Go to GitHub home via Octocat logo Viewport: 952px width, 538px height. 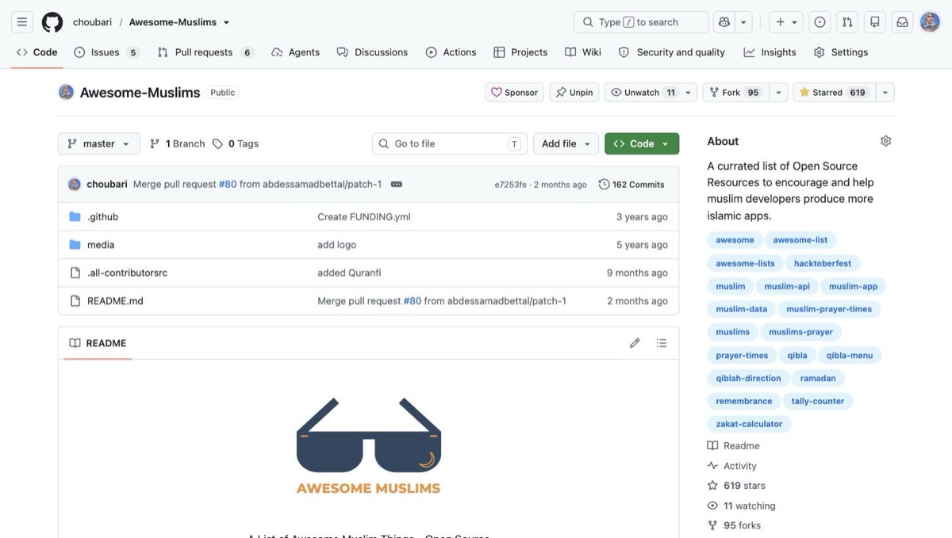tap(52, 22)
